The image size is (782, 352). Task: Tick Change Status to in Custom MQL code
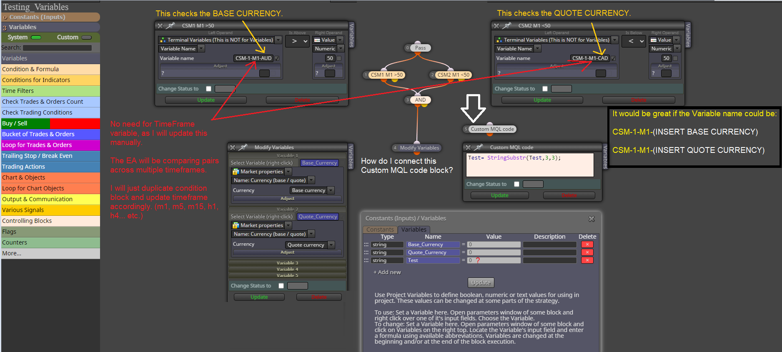click(517, 184)
